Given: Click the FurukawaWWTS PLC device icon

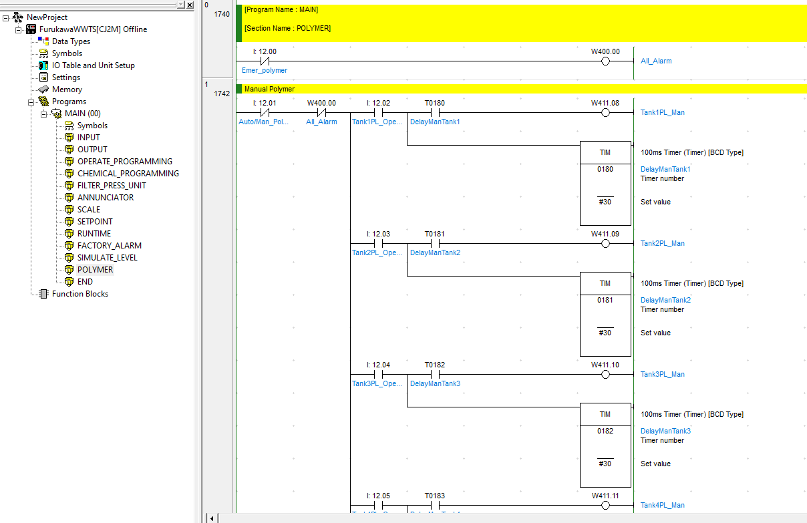Looking at the screenshot, I should [x=31, y=29].
